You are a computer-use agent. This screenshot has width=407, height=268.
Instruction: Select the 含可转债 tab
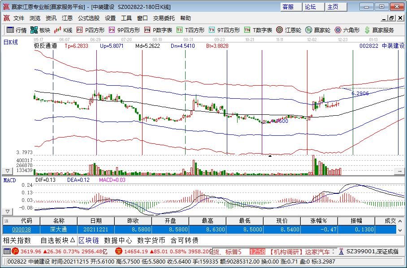tap(184, 240)
